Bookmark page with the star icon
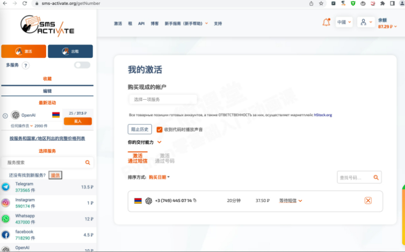This screenshot has width=405, height=252. point(321,3)
